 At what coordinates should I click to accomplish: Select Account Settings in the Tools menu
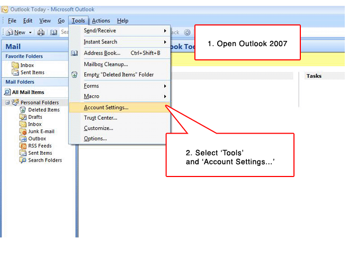[106, 108]
